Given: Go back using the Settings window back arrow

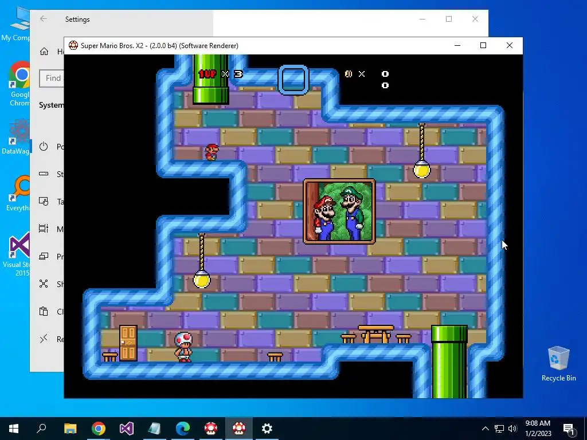Looking at the screenshot, I should pyautogui.click(x=44, y=19).
